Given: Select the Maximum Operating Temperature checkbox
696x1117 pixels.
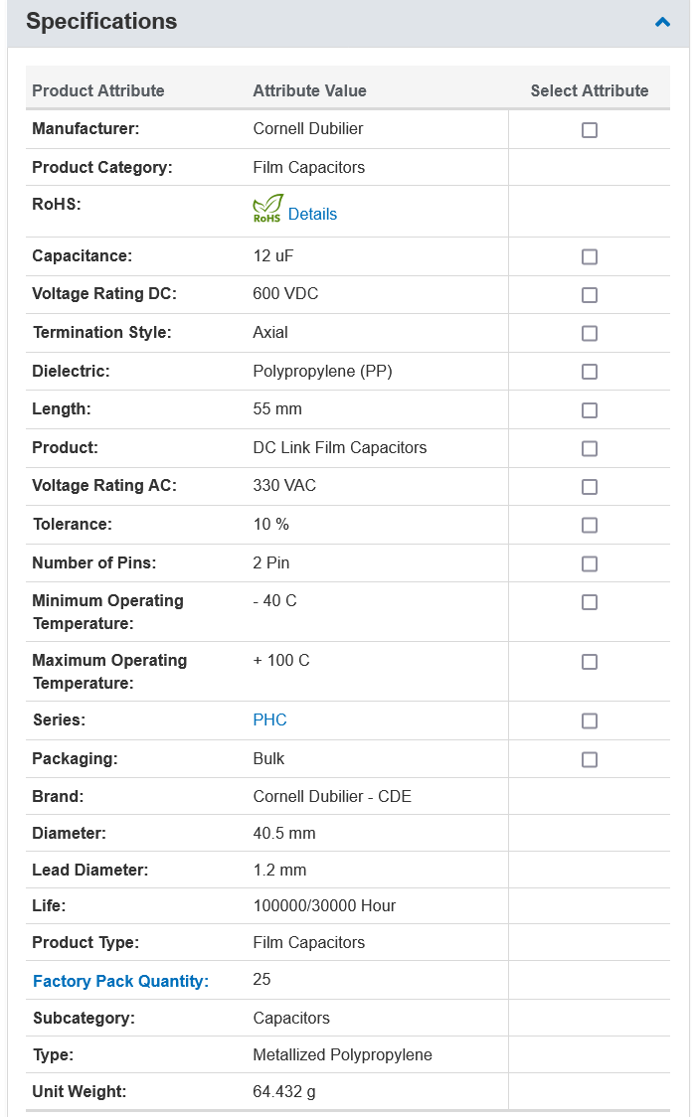Looking at the screenshot, I should [590, 662].
